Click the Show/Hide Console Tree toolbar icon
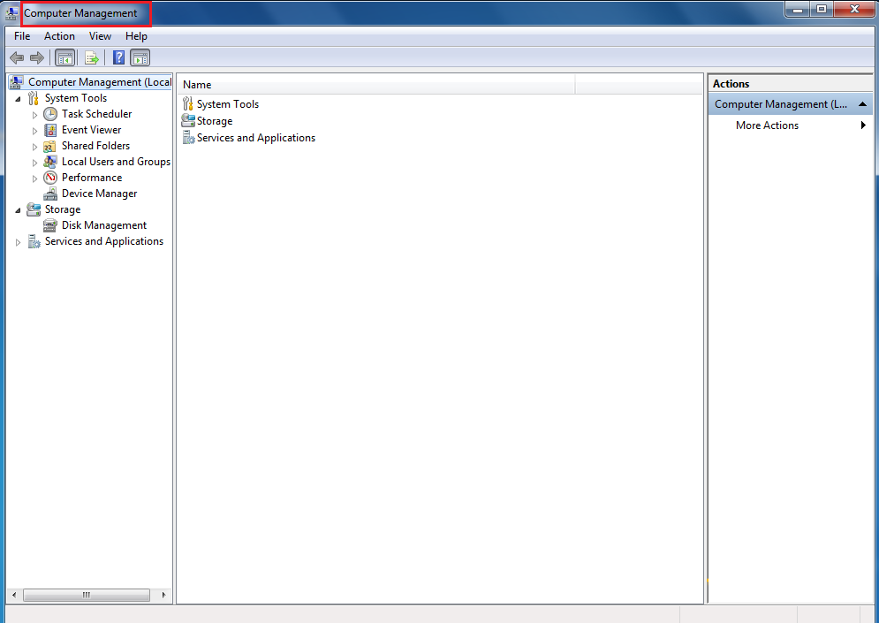Image resolution: width=879 pixels, height=623 pixels. (64, 58)
